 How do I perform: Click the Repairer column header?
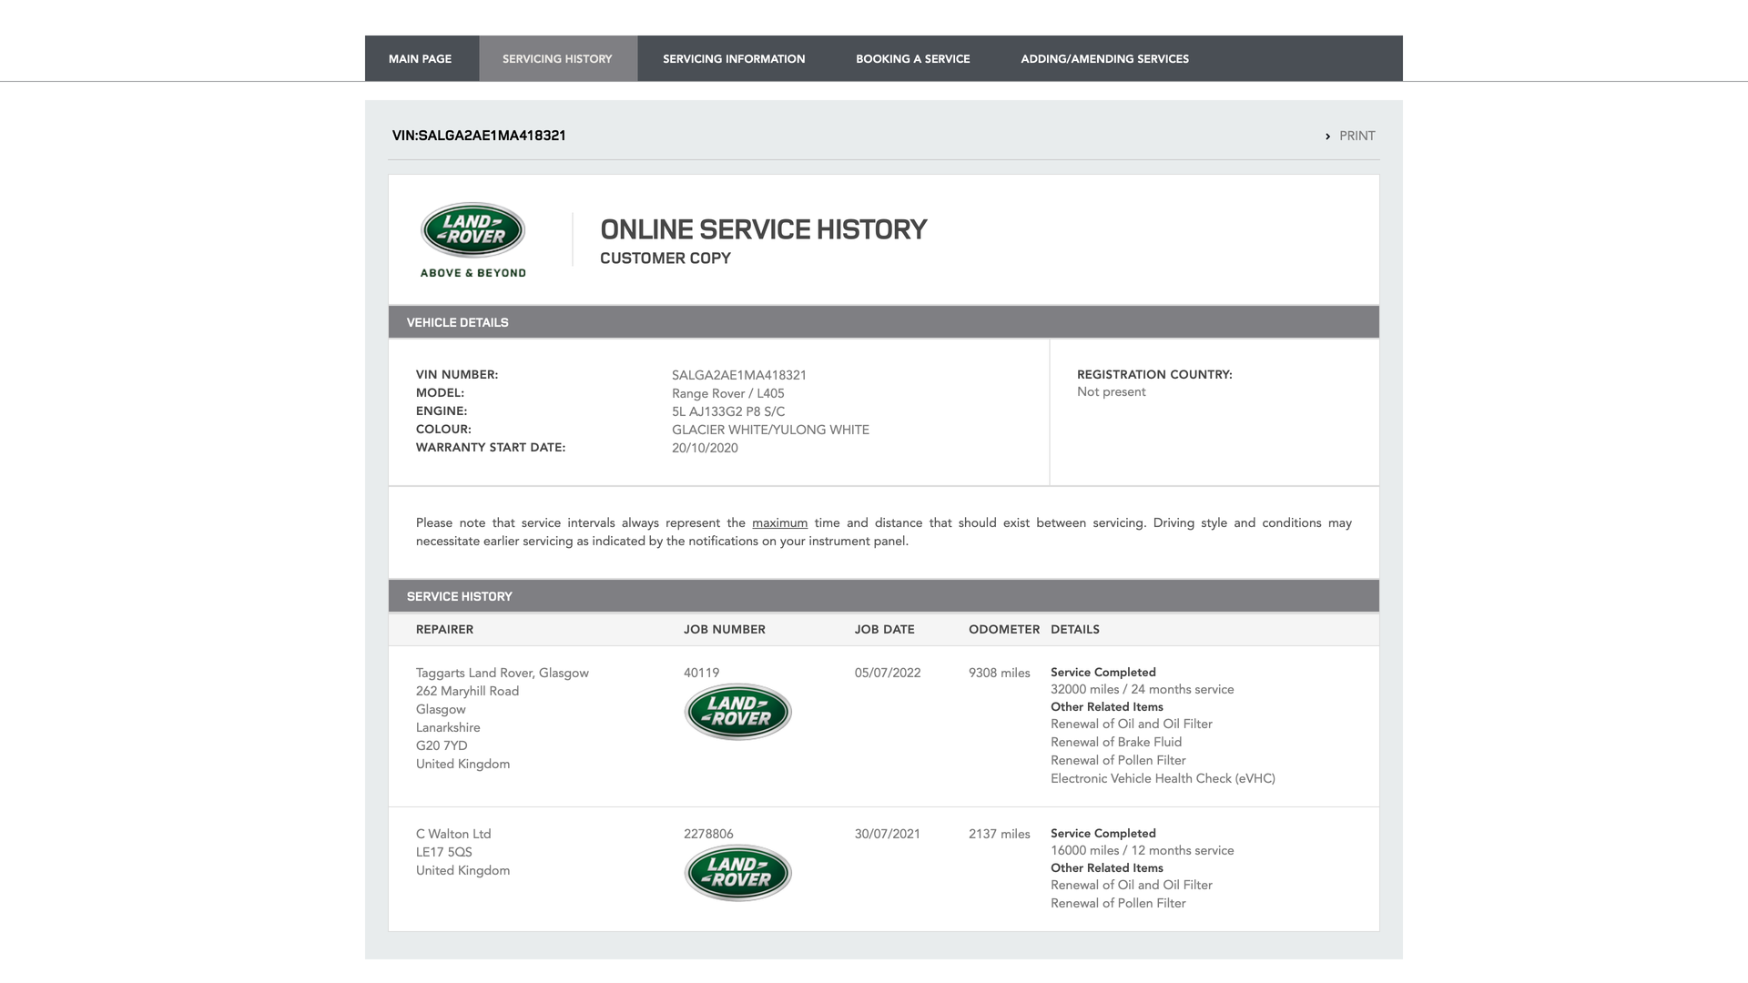pos(444,630)
